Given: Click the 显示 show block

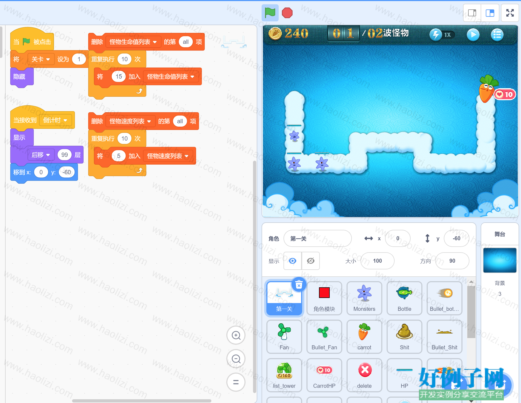Looking at the screenshot, I should pyautogui.click(x=22, y=138).
